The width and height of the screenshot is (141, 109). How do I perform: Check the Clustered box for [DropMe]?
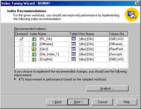(x=21, y=59)
